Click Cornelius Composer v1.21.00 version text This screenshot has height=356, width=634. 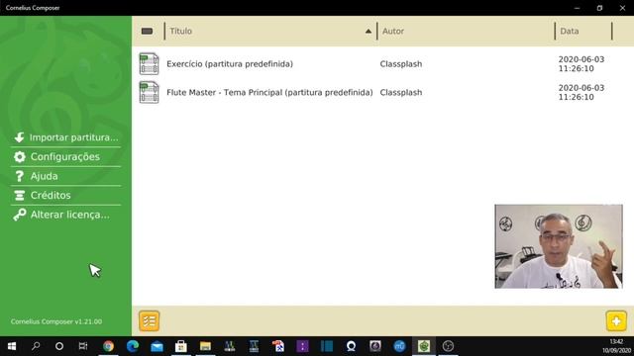[56, 321]
